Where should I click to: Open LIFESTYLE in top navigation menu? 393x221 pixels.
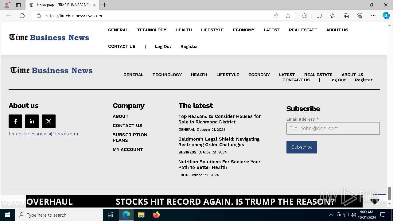pyautogui.click(x=212, y=30)
